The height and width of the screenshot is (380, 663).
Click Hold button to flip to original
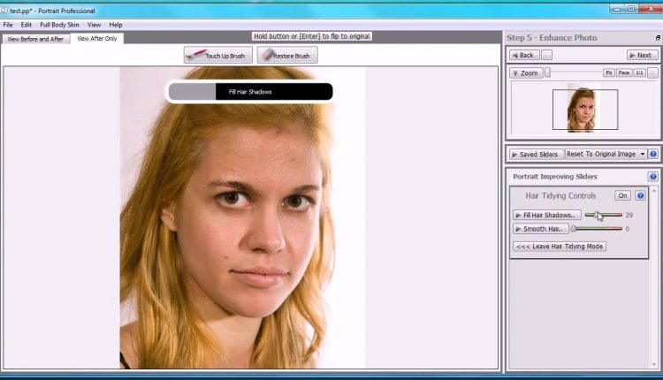(x=312, y=36)
